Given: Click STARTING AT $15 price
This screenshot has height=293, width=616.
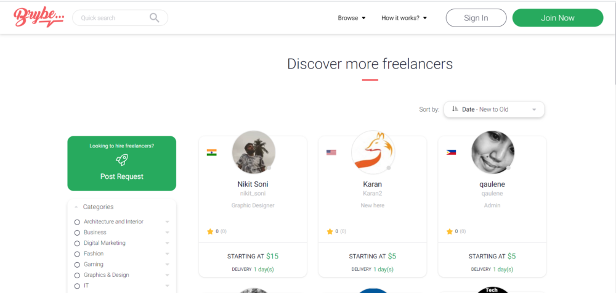Looking at the screenshot, I should tap(253, 257).
